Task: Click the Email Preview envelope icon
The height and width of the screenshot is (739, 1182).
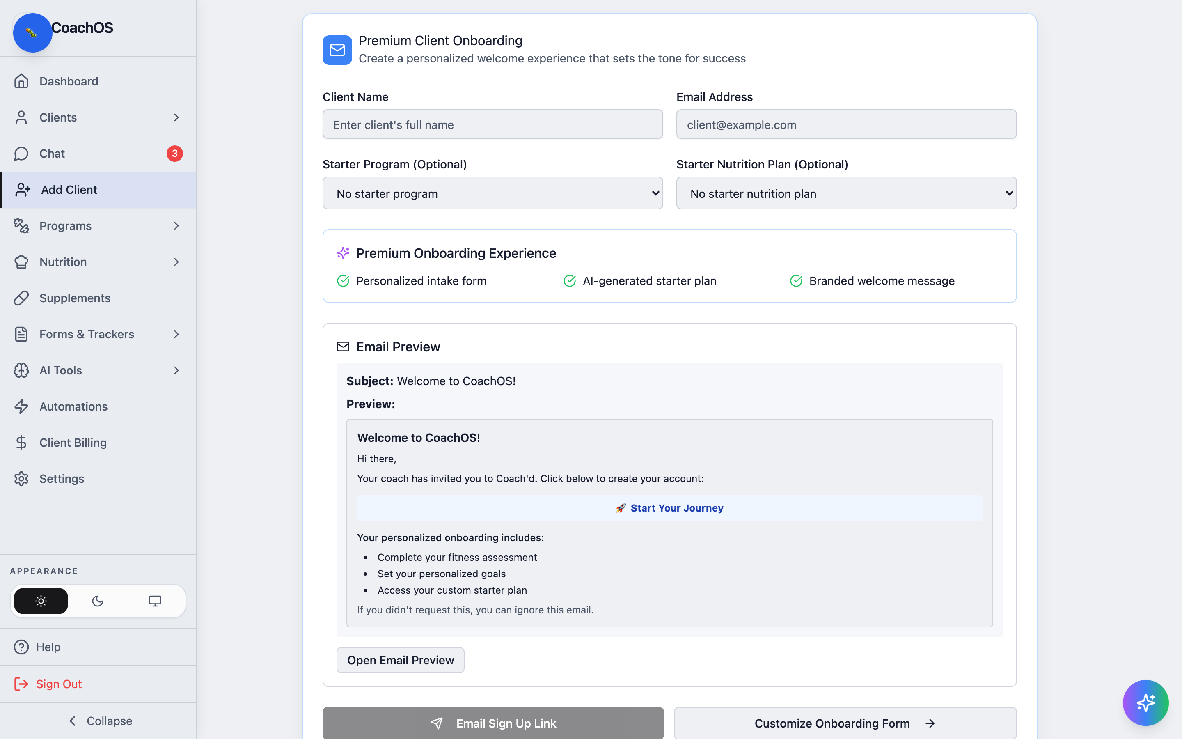Action: point(343,347)
